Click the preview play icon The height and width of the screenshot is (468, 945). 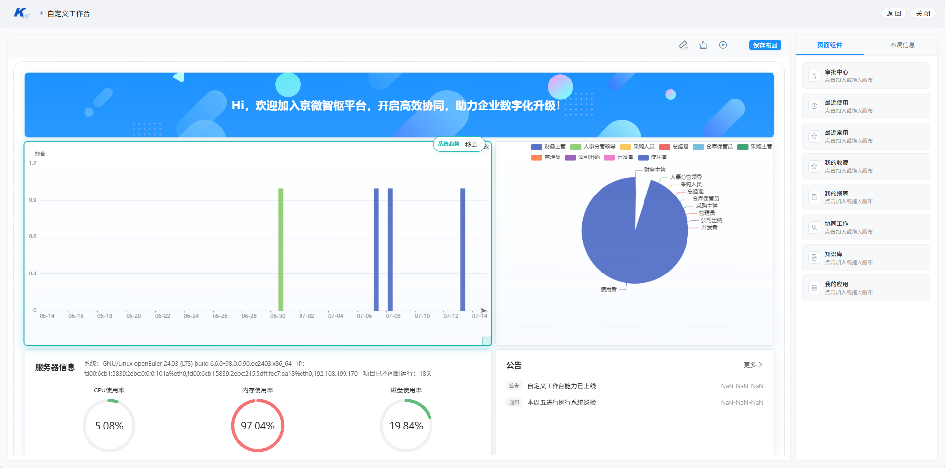[x=723, y=45]
